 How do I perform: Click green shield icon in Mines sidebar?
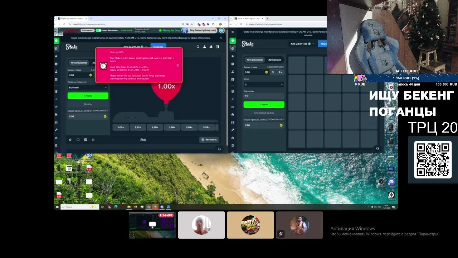233,41
